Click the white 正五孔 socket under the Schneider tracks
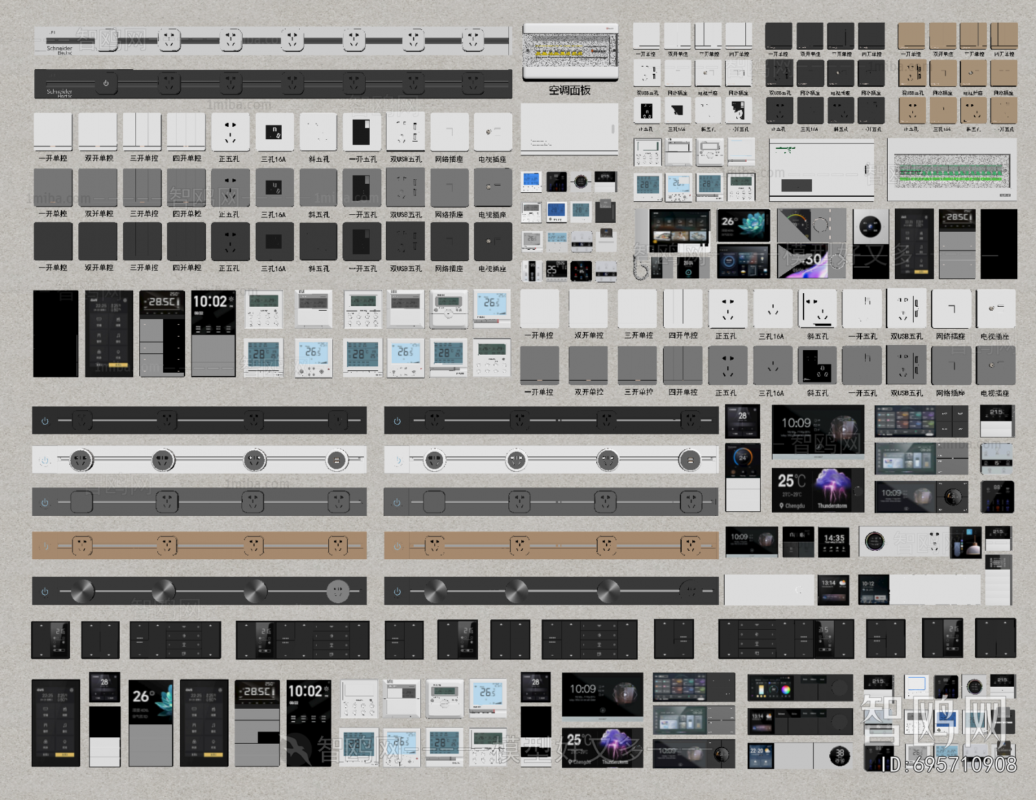The image size is (1036, 800). 230,131
